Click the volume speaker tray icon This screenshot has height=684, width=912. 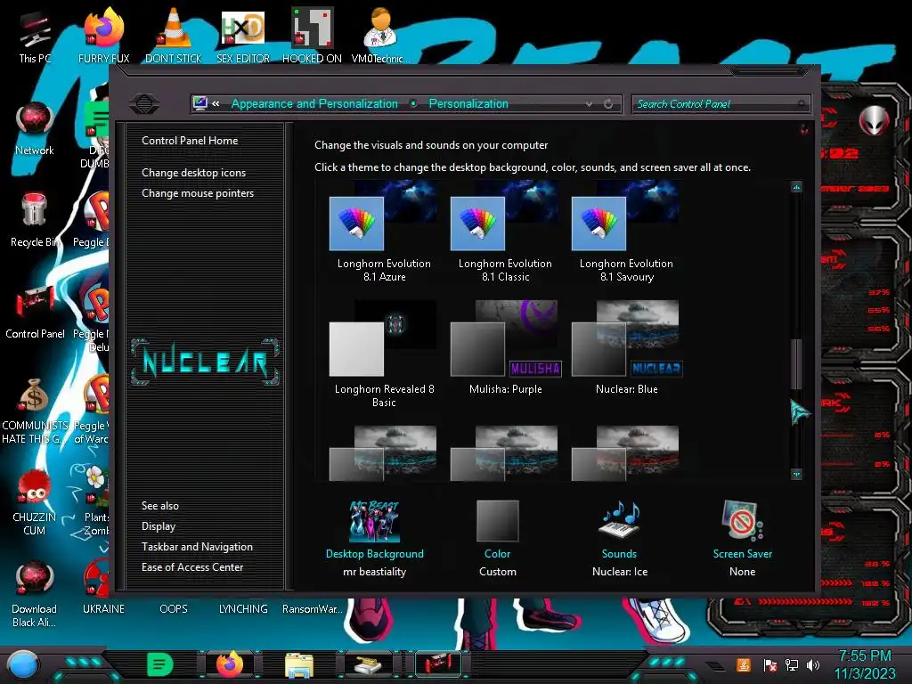(x=813, y=664)
